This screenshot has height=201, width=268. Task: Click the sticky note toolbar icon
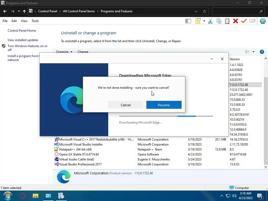point(198,21)
